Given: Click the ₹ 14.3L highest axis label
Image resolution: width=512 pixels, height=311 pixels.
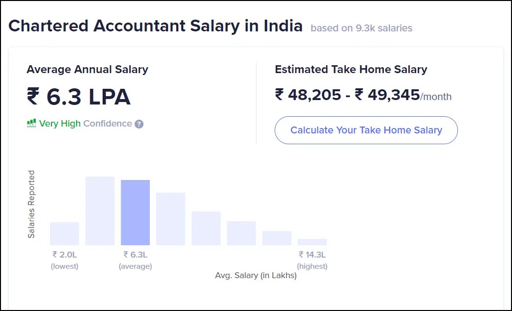Looking at the screenshot, I should (x=312, y=255).
